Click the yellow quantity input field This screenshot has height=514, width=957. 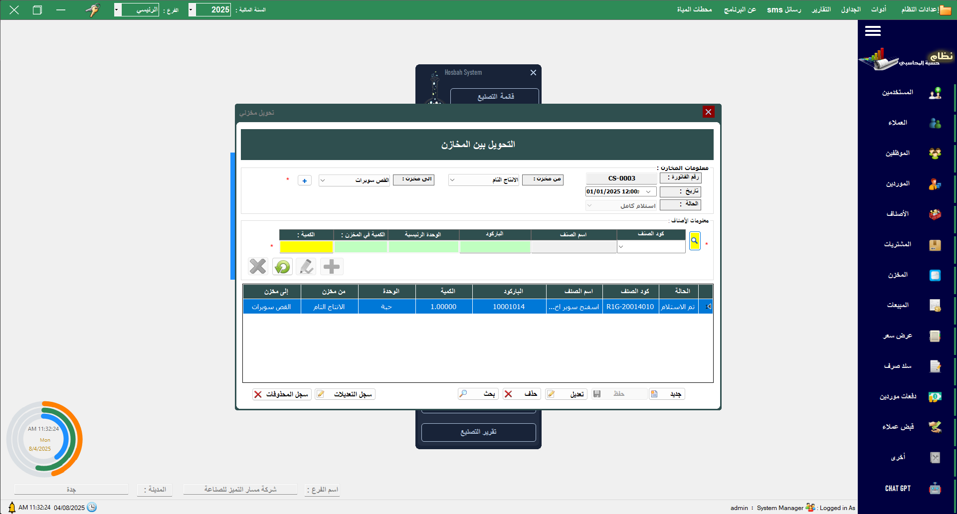click(x=306, y=247)
